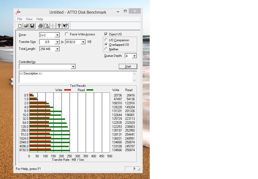258x179 pixels.
Task: Open the Queue Depth dropdown
Action: click(134, 56)
